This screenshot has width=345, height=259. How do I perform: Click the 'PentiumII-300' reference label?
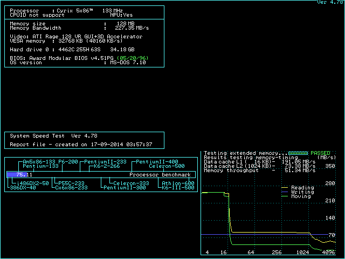pyautogui.click(x=125, y=188)
